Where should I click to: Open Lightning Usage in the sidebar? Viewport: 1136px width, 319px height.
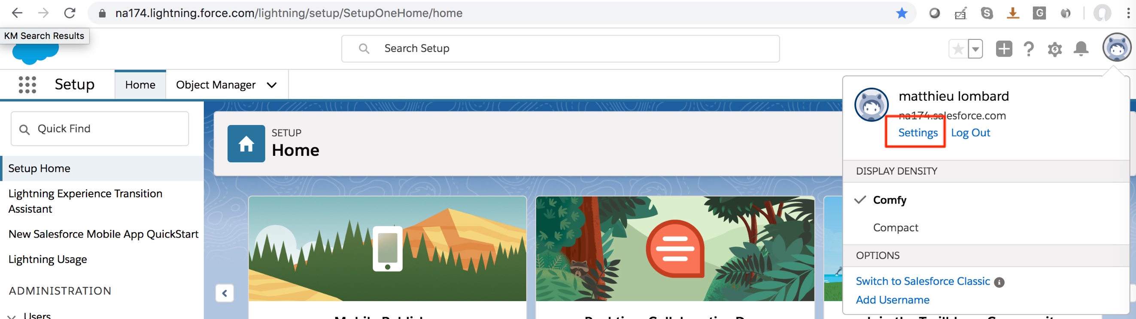(48, 259)
